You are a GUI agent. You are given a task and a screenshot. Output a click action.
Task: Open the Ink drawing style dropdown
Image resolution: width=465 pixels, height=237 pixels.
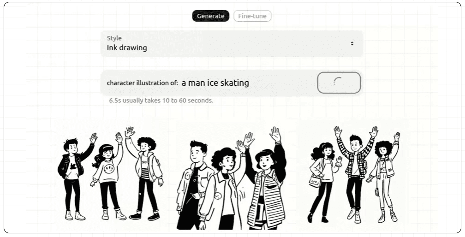coord(231,43)
